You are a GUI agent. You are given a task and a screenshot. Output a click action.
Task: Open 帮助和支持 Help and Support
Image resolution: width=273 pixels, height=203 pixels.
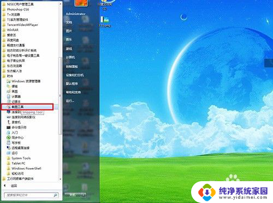click(x=73, y=92)
